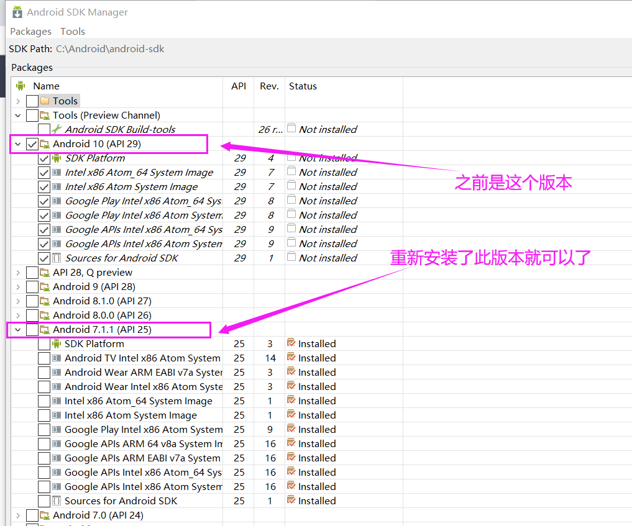
Task: Click installed status icon for API 25 SDK Platform
Action: click(291, 343)
